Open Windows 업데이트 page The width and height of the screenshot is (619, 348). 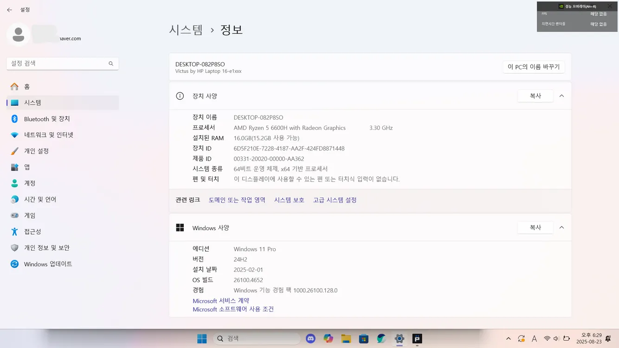click(x=63, y=264)
